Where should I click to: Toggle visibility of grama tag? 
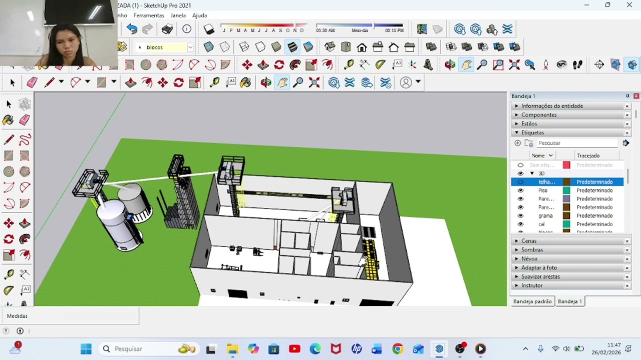520,215
